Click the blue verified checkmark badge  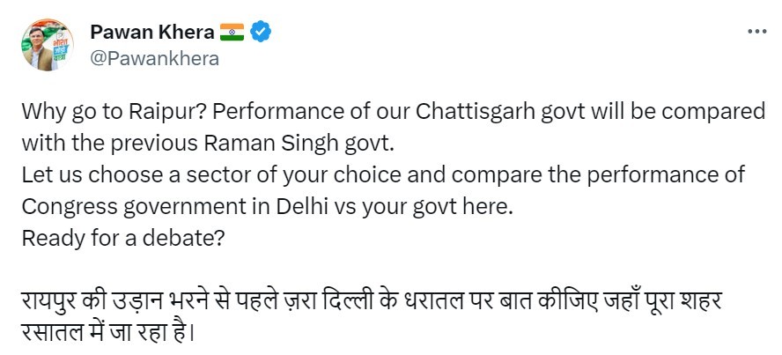coord(261,33)
